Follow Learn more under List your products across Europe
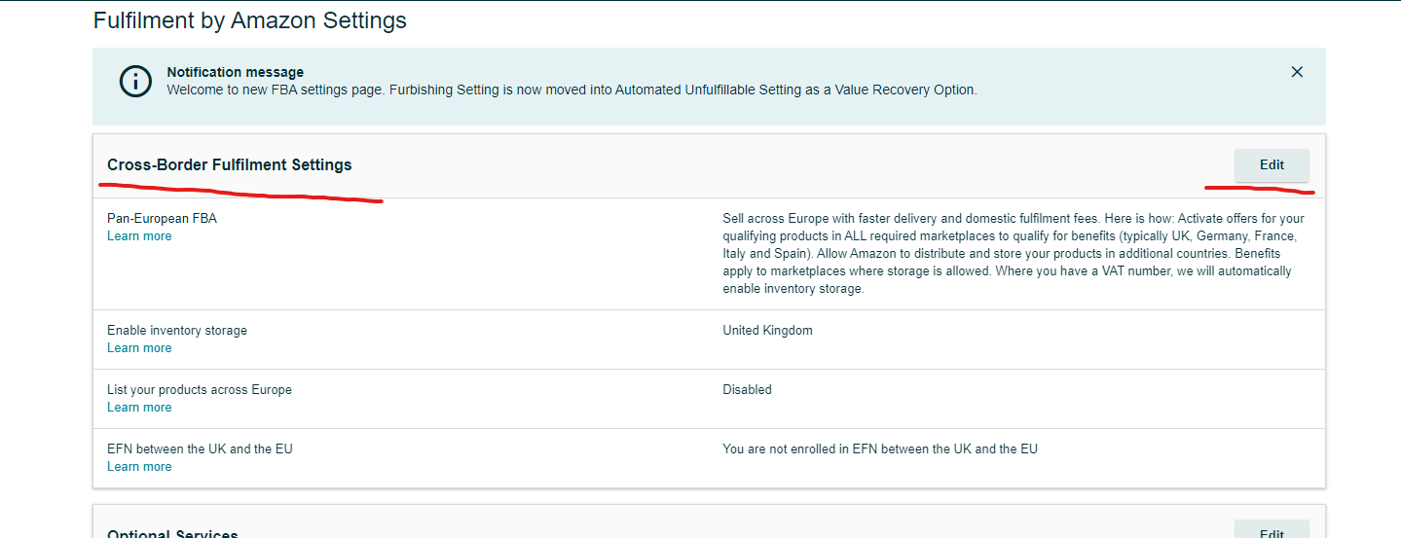Screen dimensions: 1401x538 point(139,408)
